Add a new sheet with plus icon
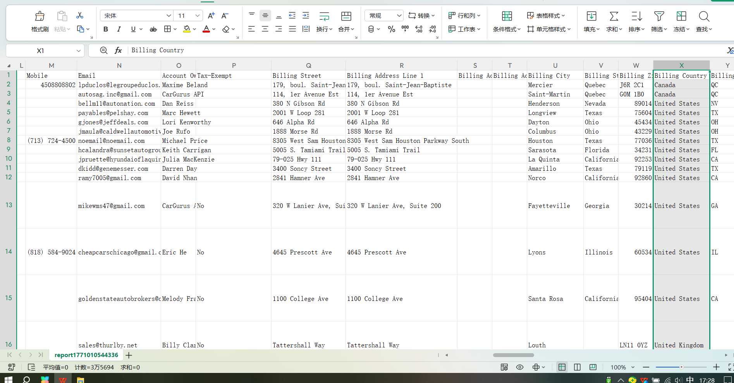The width and height of the screenshot is (734, 383). [x=129, y=355]
